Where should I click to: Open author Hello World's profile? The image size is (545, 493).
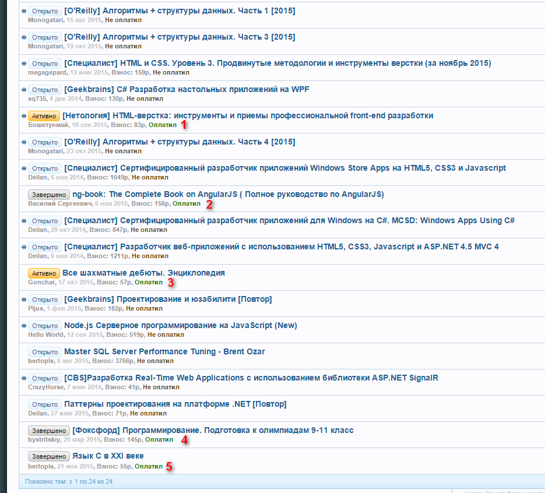tap(46, 335)
